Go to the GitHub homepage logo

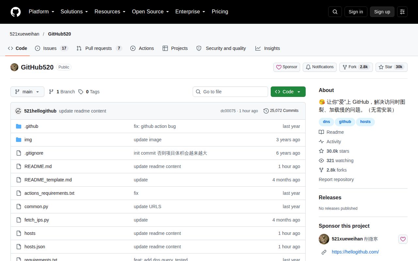(x=16, y=12)
